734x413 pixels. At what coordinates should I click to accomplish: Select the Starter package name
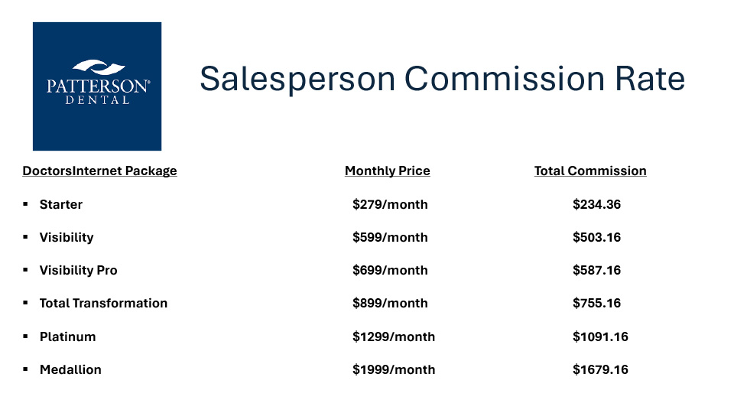(x=61, y=204)
